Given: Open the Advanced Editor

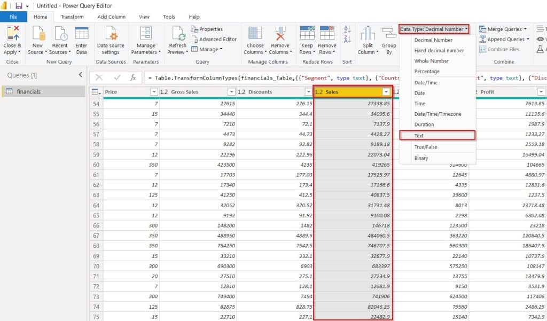Looking at the screenshot, I should [x=214, y=40].
